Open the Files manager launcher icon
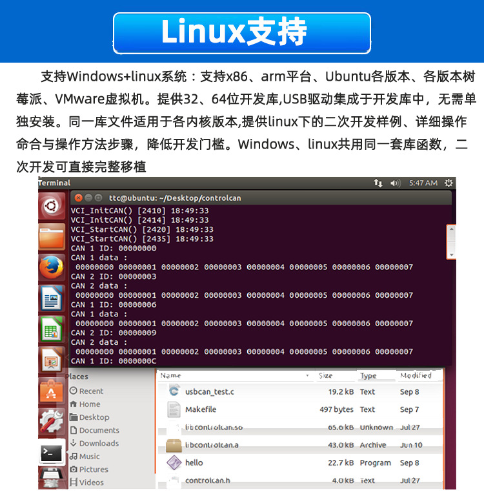This screenshot has height=496, width=484. coord(51,237)
